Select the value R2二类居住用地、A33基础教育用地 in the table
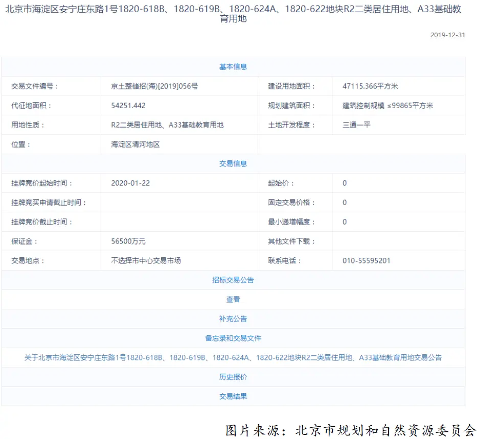This screenshot has height=439, width=477. click(x=167, y=125)
